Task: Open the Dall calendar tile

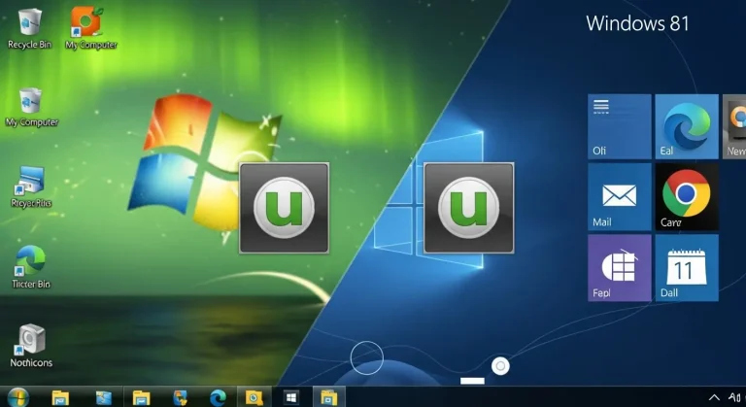Action: tap(687, 268)
